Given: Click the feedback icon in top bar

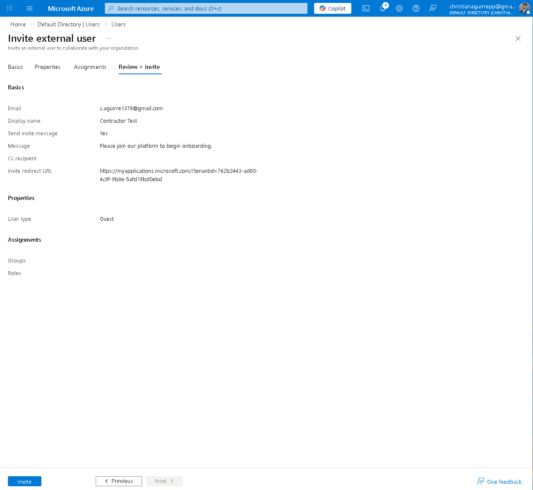Looking at the screenshot, I should [433, 8].
